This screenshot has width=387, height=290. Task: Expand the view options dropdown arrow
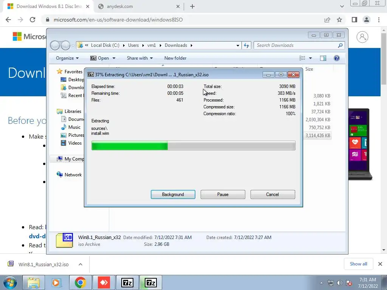pos(311,58)
